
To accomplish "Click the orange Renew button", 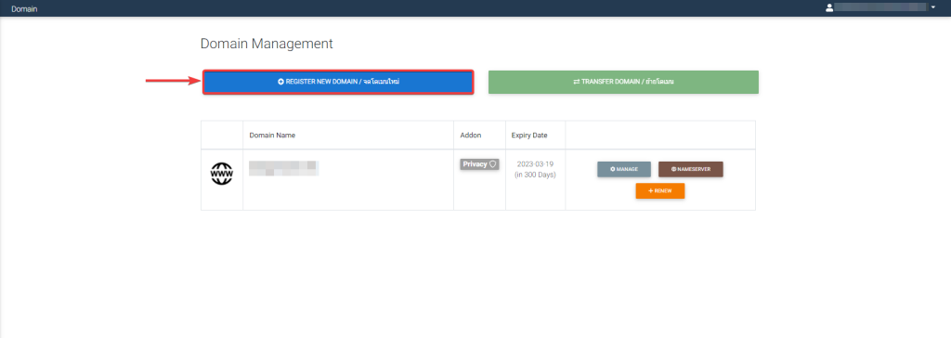I will [660, 190].
